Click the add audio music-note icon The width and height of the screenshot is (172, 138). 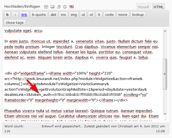58,7
